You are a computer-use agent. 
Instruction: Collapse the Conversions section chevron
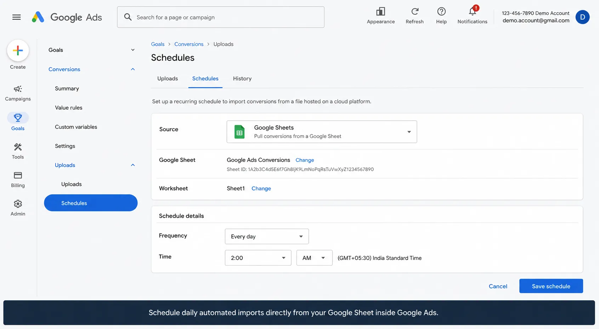click(133, 69)
